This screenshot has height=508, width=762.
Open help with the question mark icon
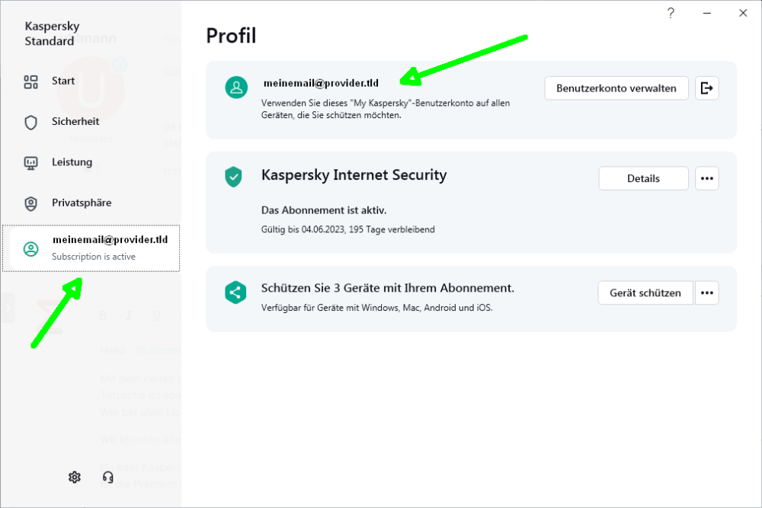(671, 13)
